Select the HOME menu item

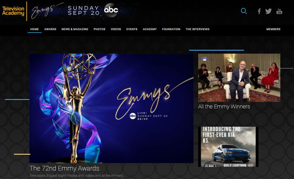tap(34, 29)
